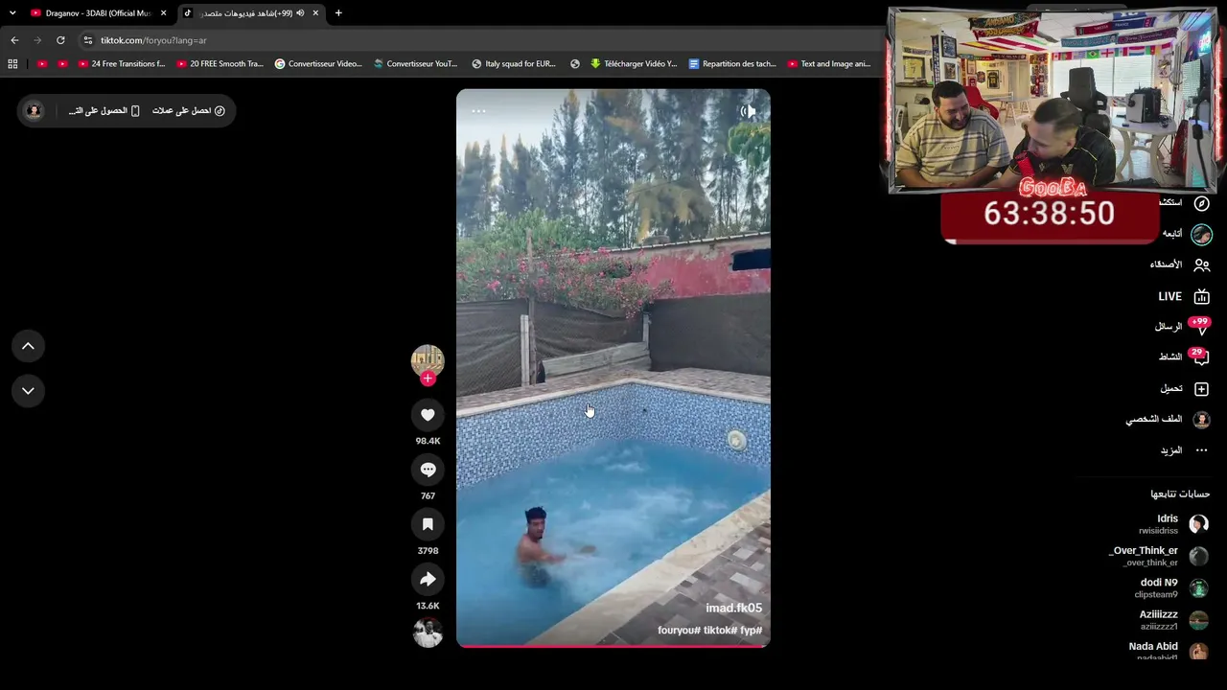Go to the next video with the down arrow
Image resolution: width=1227 pixels, height=690 pixels.
click(28, 391)
